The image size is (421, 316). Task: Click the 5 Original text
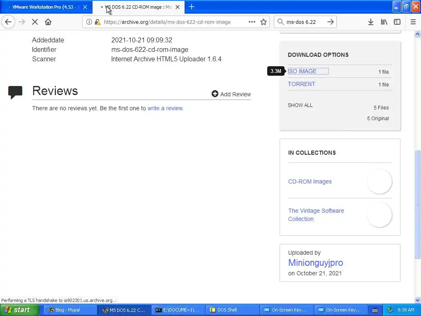[x=378, y=118]
